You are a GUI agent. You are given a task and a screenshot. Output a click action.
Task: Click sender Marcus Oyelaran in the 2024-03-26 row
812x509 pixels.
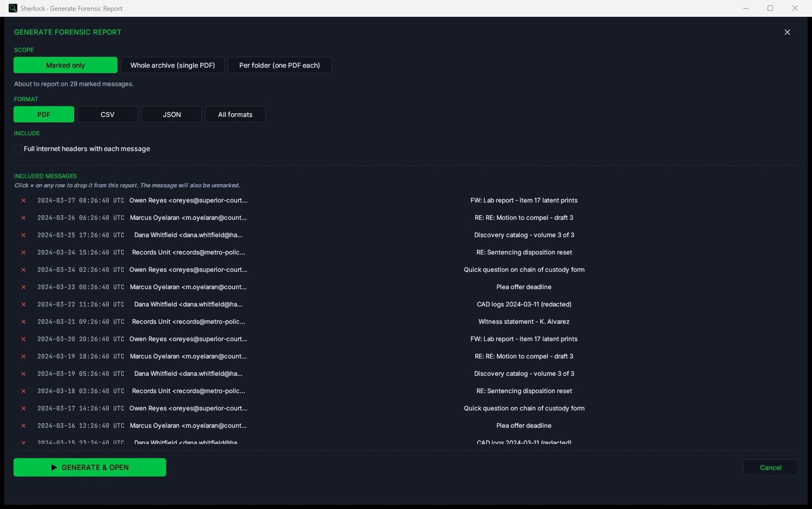pos(188,218)
